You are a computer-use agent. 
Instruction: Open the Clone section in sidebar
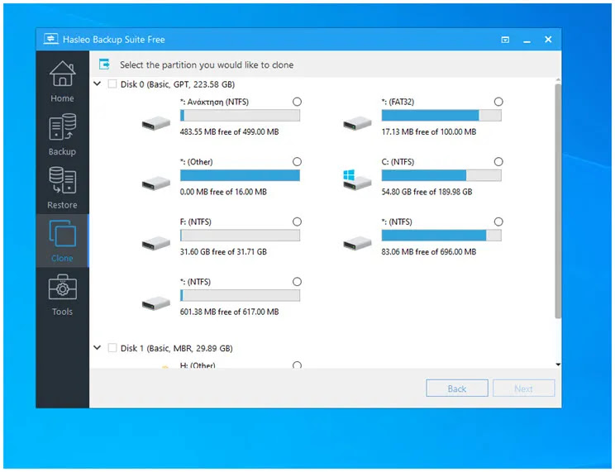62,241
